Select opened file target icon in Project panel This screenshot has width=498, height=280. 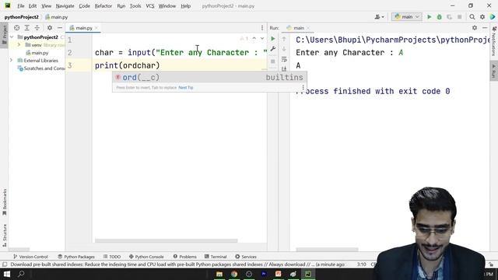pos(17,28)
